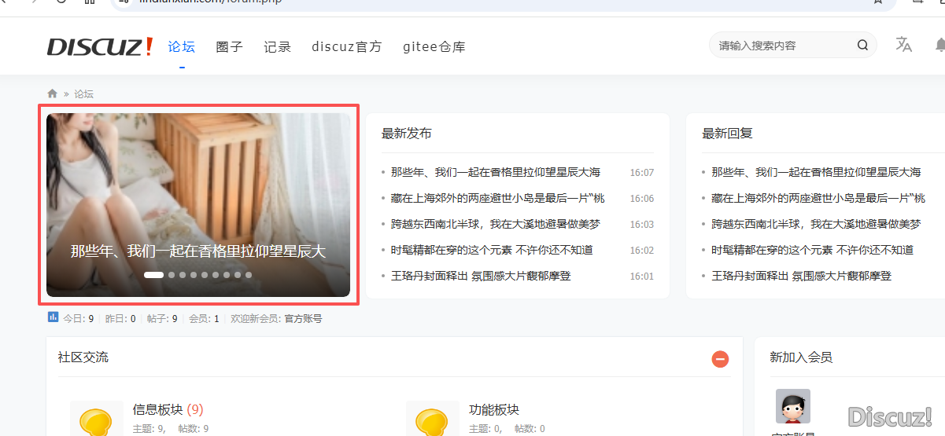Viewport: 945px width, 436px height.
Task: Open the language translate icon
Action: coord(903,45)
